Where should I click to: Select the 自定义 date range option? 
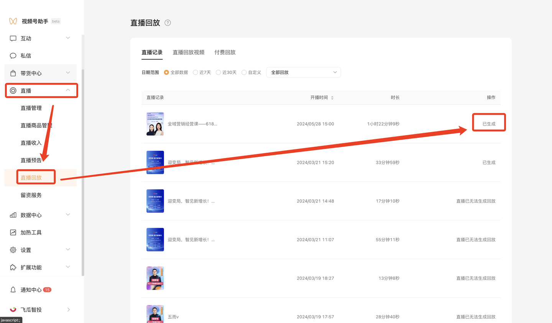[x=244, y=72]
